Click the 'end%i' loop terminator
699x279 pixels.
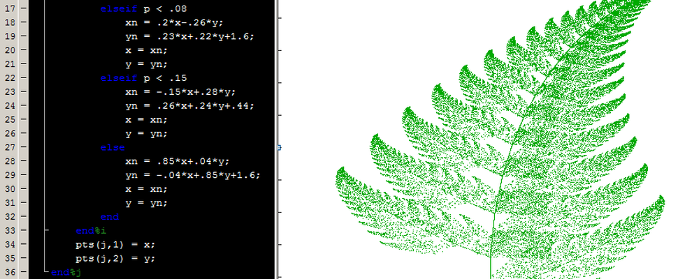coord(91,230)
